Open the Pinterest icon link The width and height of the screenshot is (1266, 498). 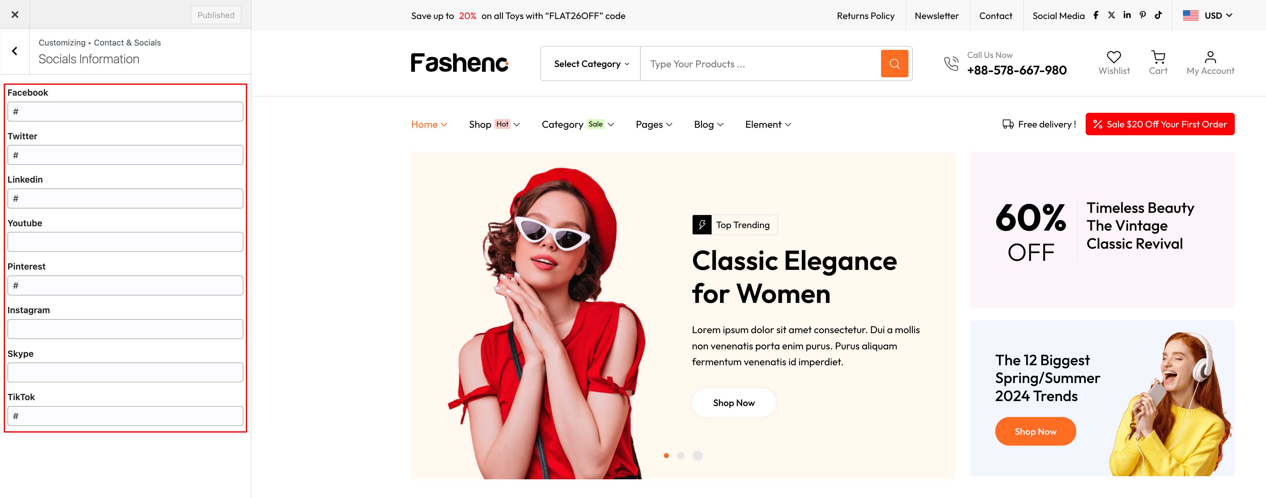(1143, 15)
